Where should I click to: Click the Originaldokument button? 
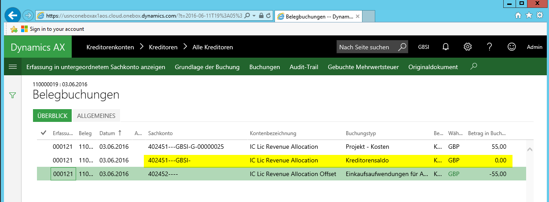tap(433, 67)
